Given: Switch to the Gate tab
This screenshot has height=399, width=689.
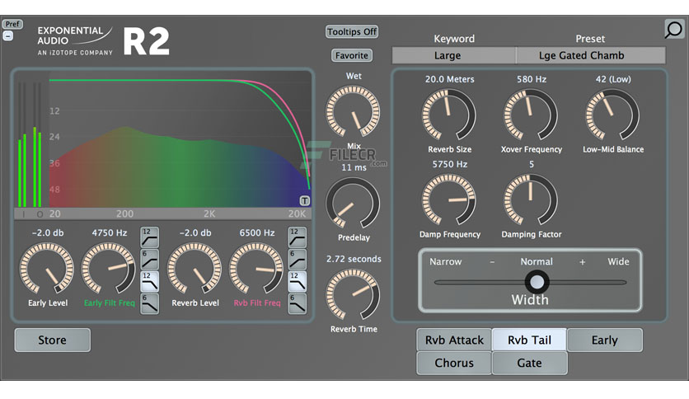Looking at the screenshot, I should point(529,363).
